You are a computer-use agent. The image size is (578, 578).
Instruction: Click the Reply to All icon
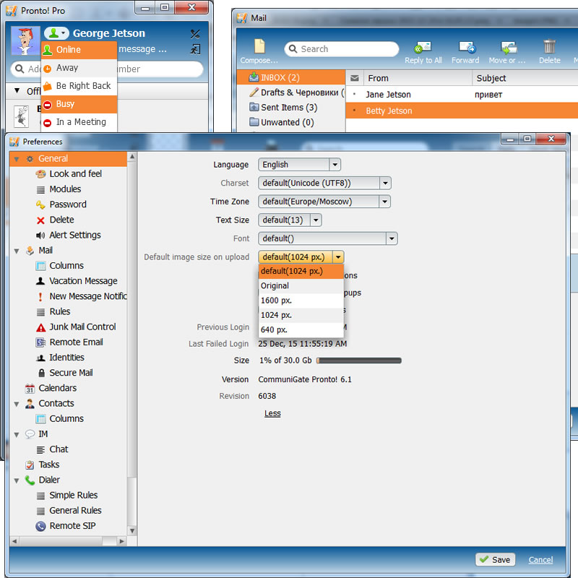pyautogui.click(x=423, y=47)
